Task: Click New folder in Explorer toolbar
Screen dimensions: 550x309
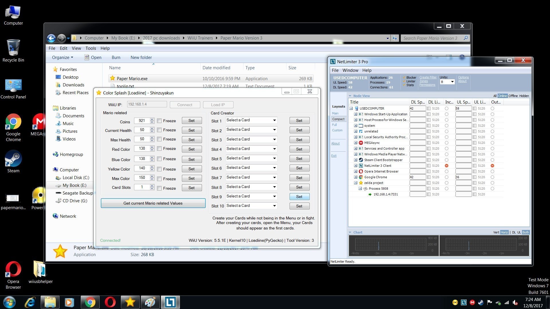Action: tap(141, 58)
